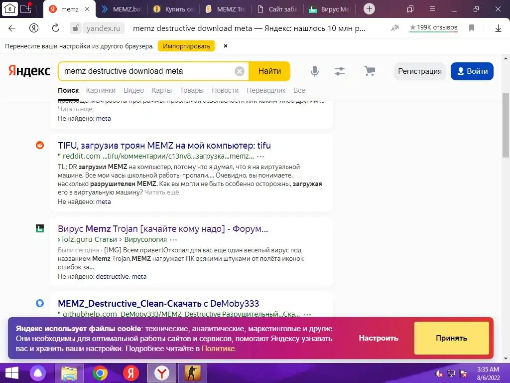Open red Yandex Я app in taskbar
510x383 pixels.
pos(131,373)
